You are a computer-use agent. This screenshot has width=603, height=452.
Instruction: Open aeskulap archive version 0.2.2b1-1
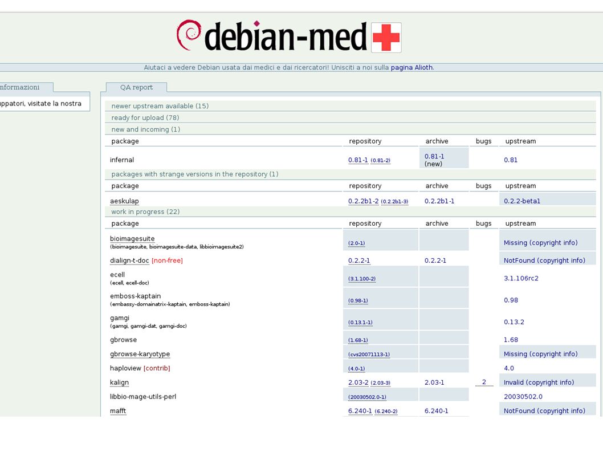(439, 201)
